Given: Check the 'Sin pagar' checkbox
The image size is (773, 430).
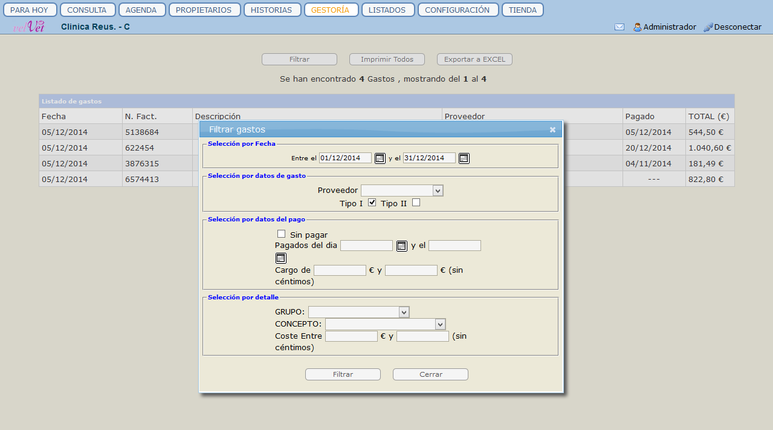Looking at the screenshot, I should click(281, 234).
